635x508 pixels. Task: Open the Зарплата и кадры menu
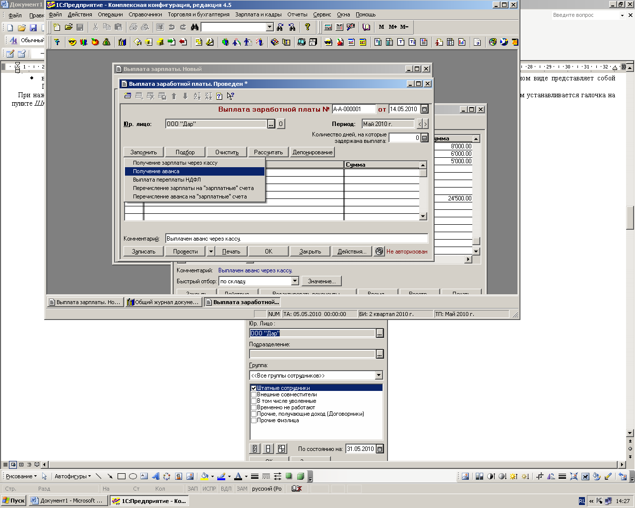258,14
